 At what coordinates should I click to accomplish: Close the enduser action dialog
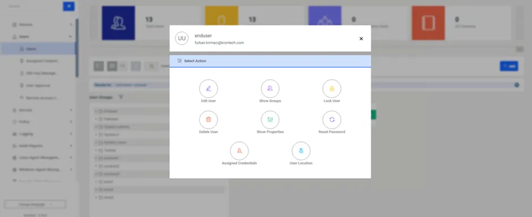click(361, 38)
